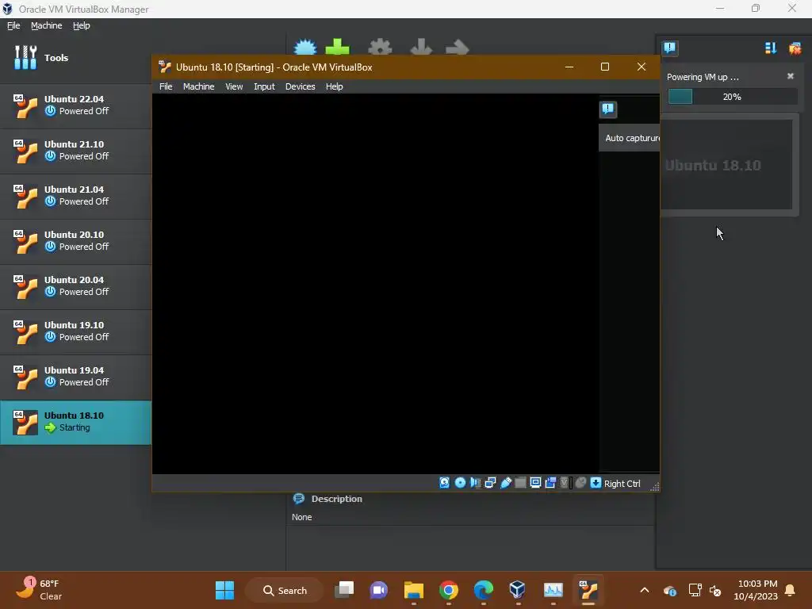Open Google Chrome from taskbar
Screen dimensions: 812x609
[x=449, y=590]
